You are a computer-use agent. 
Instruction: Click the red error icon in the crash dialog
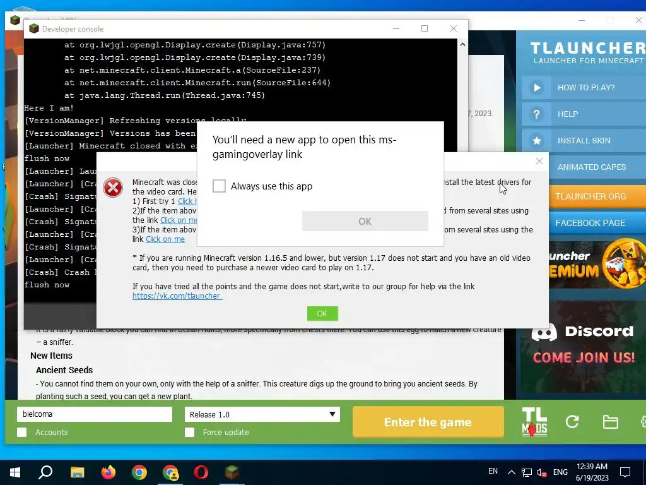112,188
